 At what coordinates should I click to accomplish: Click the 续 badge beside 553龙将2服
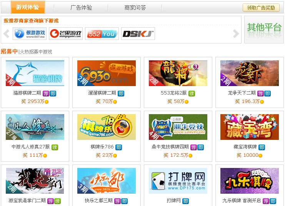[x=192, y=93]
